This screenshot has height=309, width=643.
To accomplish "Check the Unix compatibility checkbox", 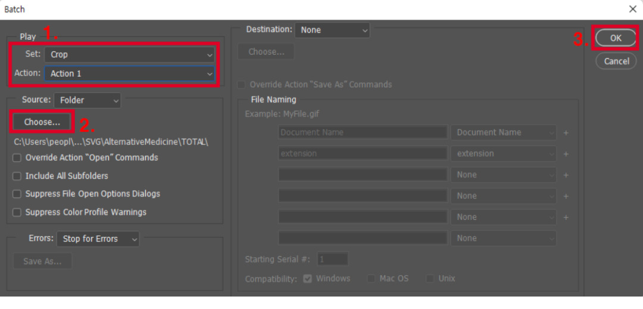I will [x=429, y=279].
